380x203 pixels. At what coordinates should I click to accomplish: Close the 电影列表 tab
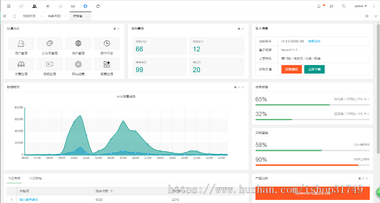66,16
